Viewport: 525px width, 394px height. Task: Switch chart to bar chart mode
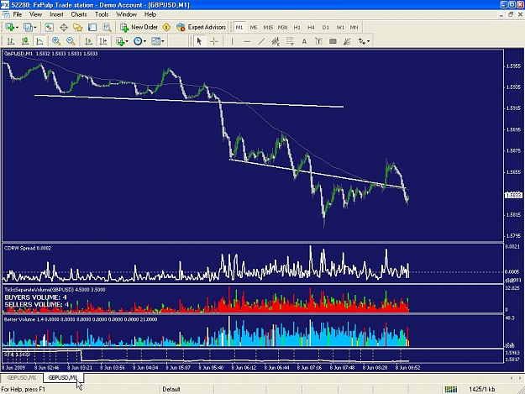(10, 41)
